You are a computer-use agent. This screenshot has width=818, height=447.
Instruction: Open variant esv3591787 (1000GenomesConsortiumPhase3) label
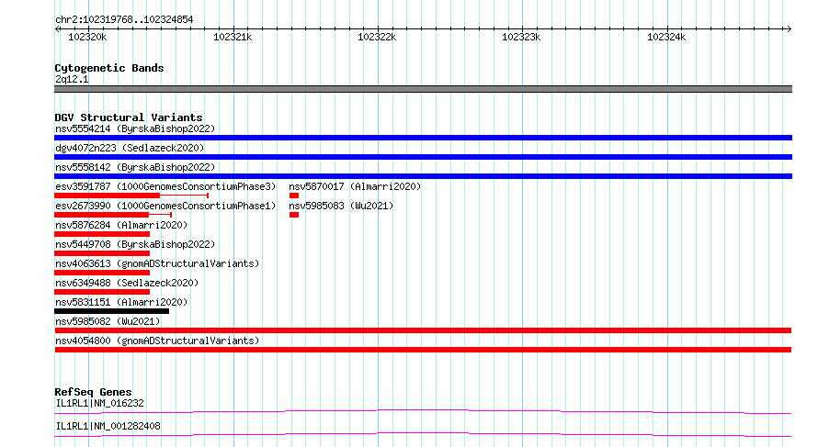coord(165,186)
